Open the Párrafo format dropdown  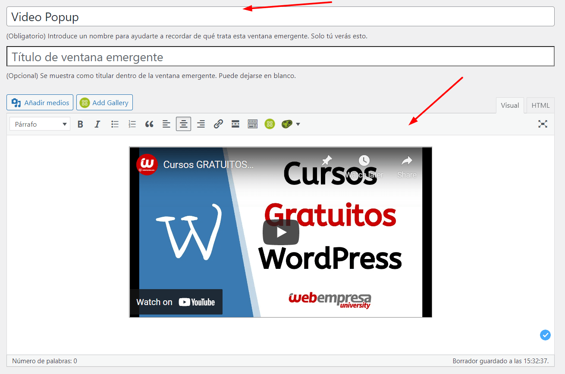click(40, 124)
